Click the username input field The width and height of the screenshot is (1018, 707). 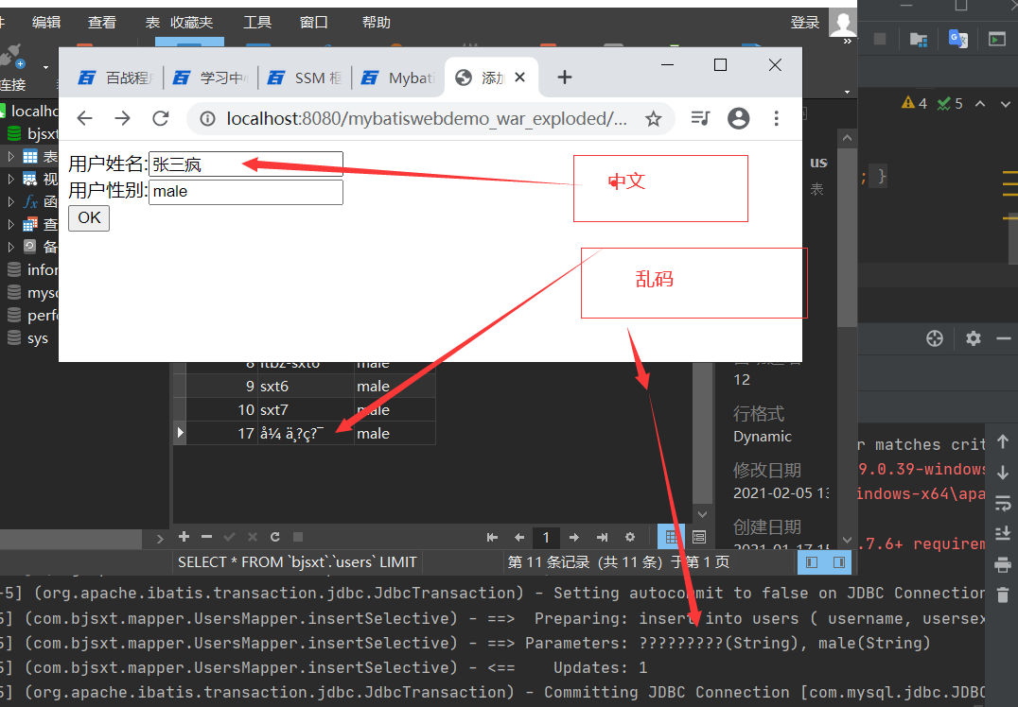245,164
